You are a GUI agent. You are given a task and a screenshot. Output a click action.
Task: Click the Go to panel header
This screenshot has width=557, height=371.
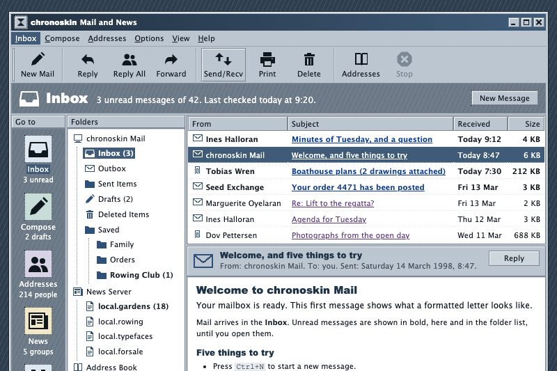38,122
